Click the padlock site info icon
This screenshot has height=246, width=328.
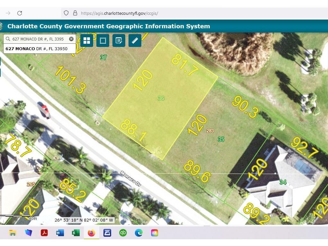coord(75,13)
